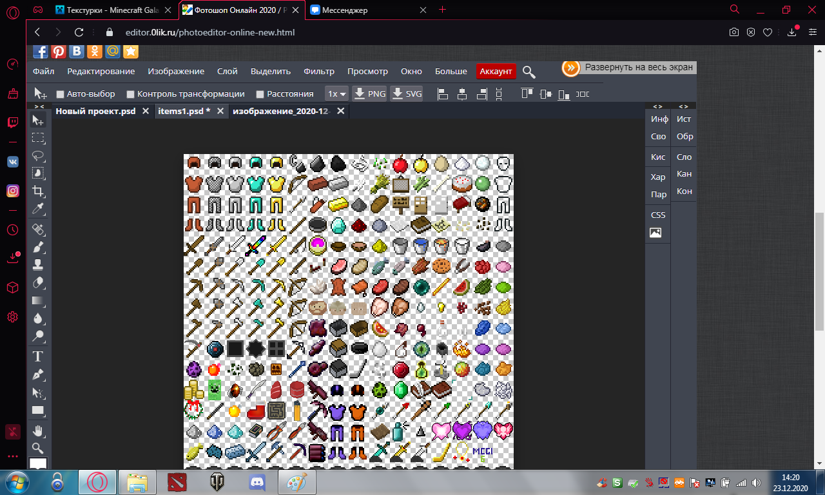
Task: Select the Spot Healing Brush tool
Action: (39, 229)
